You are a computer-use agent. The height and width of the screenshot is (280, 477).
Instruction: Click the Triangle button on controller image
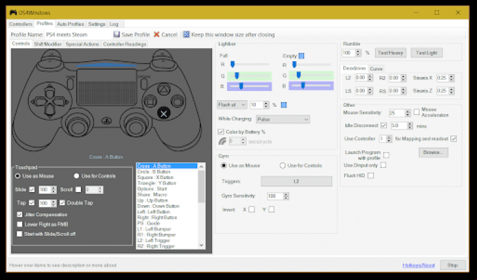(x=164, y=89)
